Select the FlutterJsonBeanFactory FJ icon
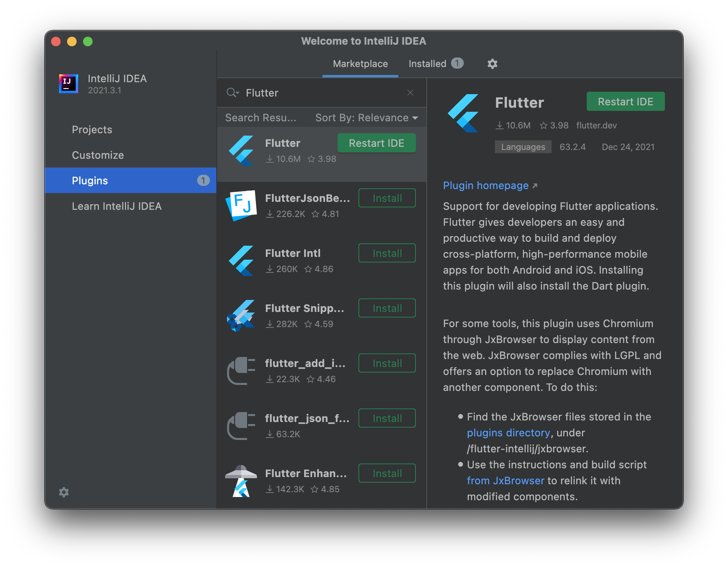Image resolution: width=728 pixels, height=568 pixels. 241,206
